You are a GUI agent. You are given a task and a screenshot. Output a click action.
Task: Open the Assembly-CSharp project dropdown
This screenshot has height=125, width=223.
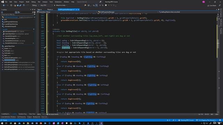[x=68, y=12]
